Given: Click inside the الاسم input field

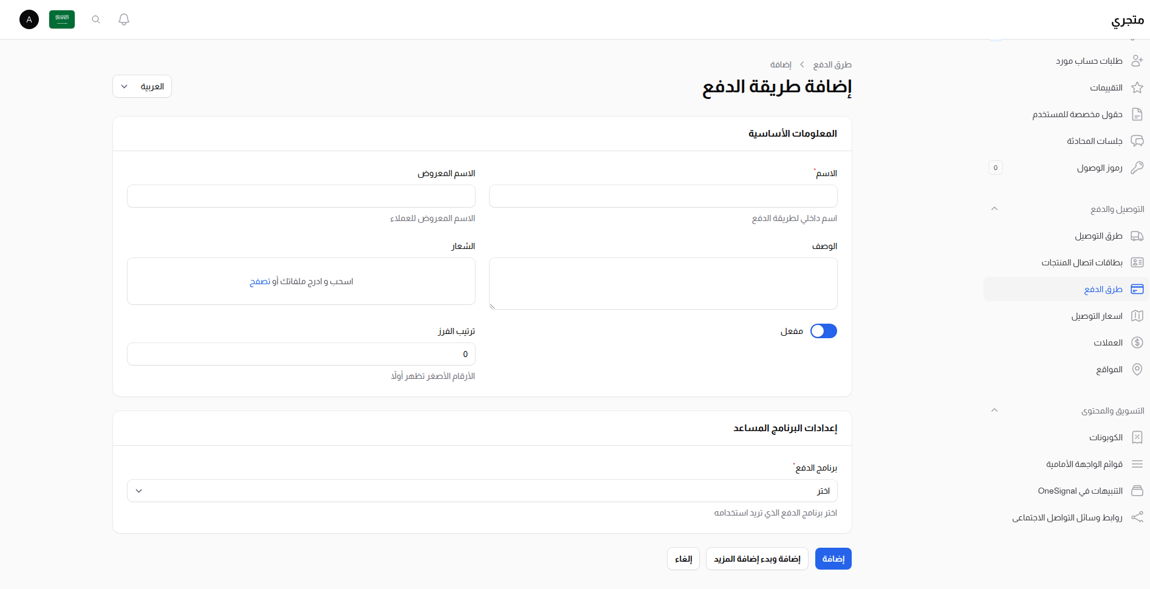Looking at the screenshot, I should pos(662,196).
